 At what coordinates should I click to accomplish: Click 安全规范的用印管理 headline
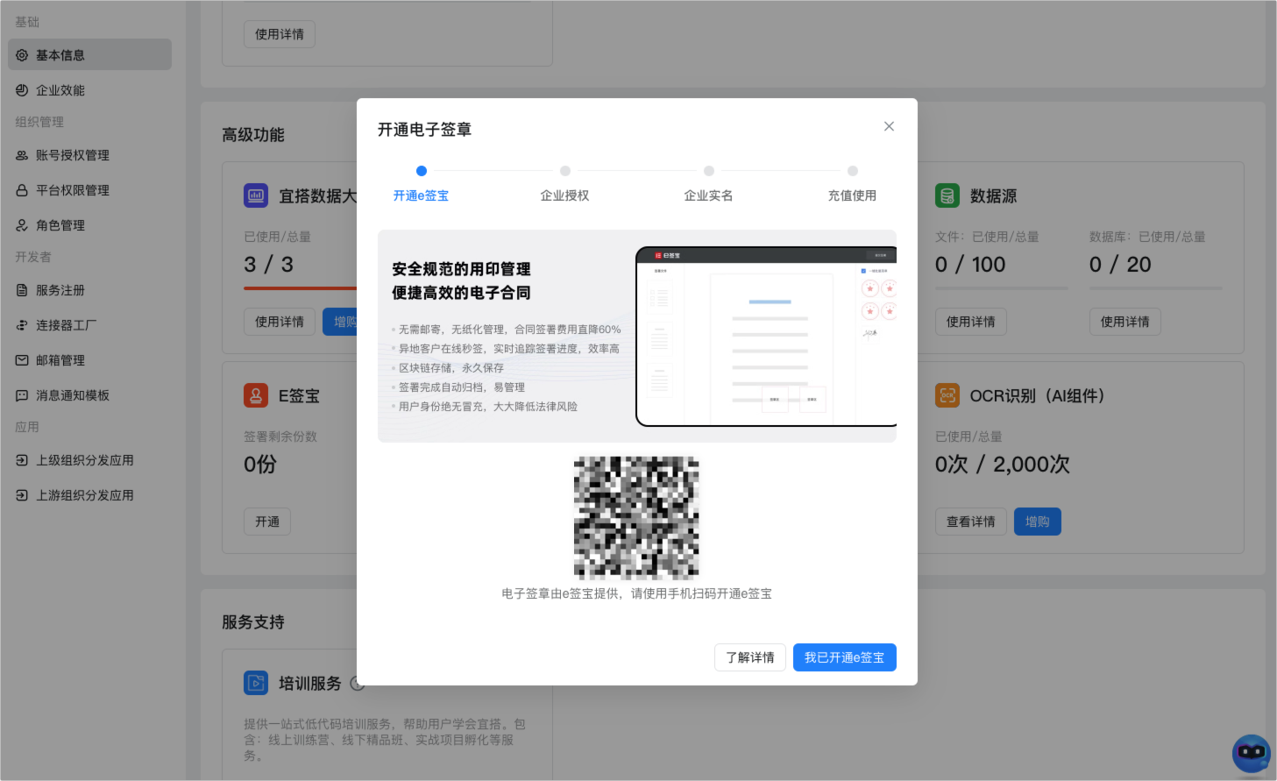click(x=461, y=269)
